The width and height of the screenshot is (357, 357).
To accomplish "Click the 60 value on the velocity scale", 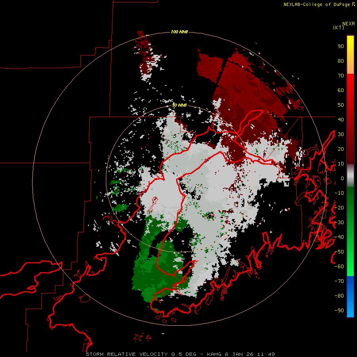I will [x=341, y=90].
